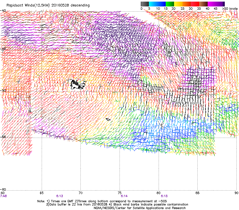Click the -60 latitude axis label
This screenshot has height=210, width=239.
3,189
